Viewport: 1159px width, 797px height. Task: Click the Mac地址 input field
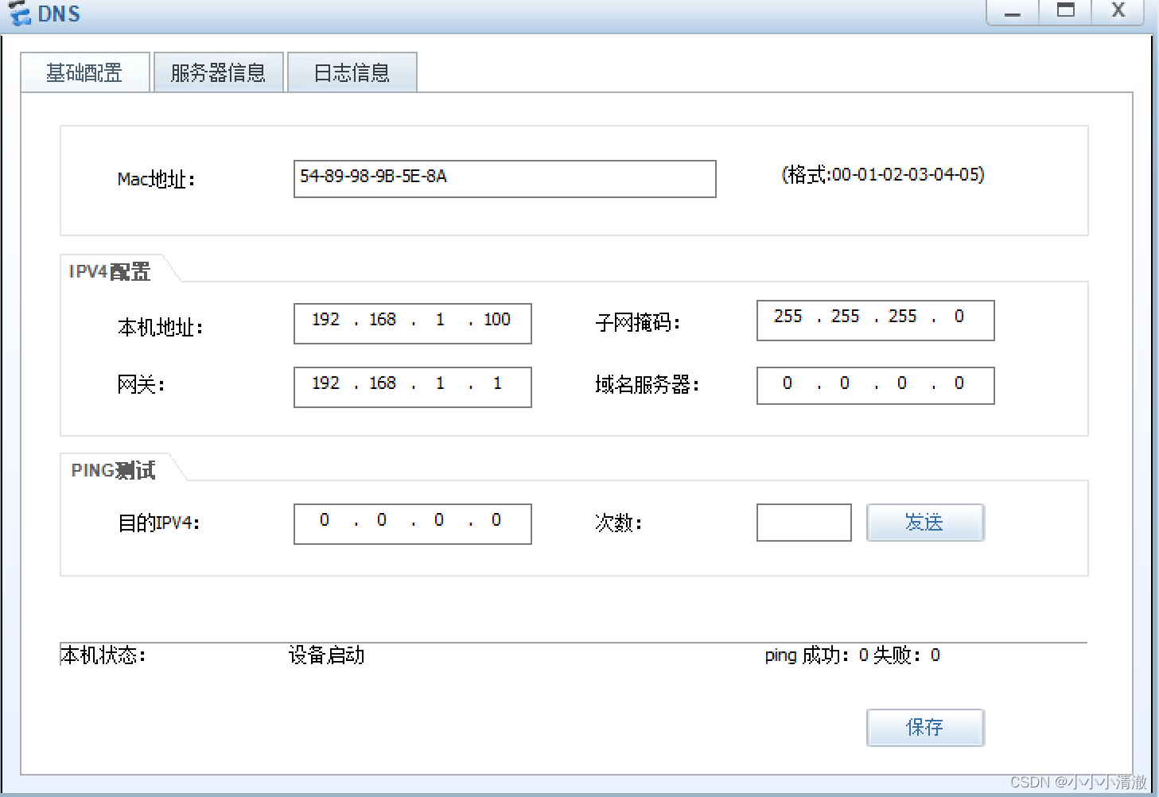click(x=505, y=179)
